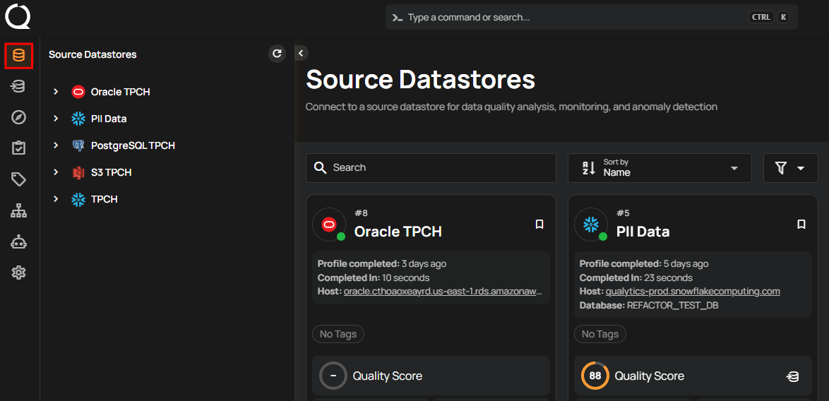Viewport: 829px width, 401px height.
Task: Click 'Completed In: 23 seconds'
Action: [x=636, y=278]
